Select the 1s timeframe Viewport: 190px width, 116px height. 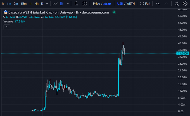(x=3, y=4)
